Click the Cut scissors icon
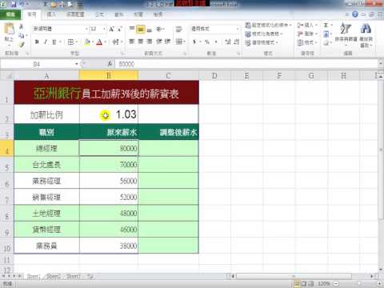The height and width of the screenshot is (288, 384). pyautogui.click(x=22, y=26)
